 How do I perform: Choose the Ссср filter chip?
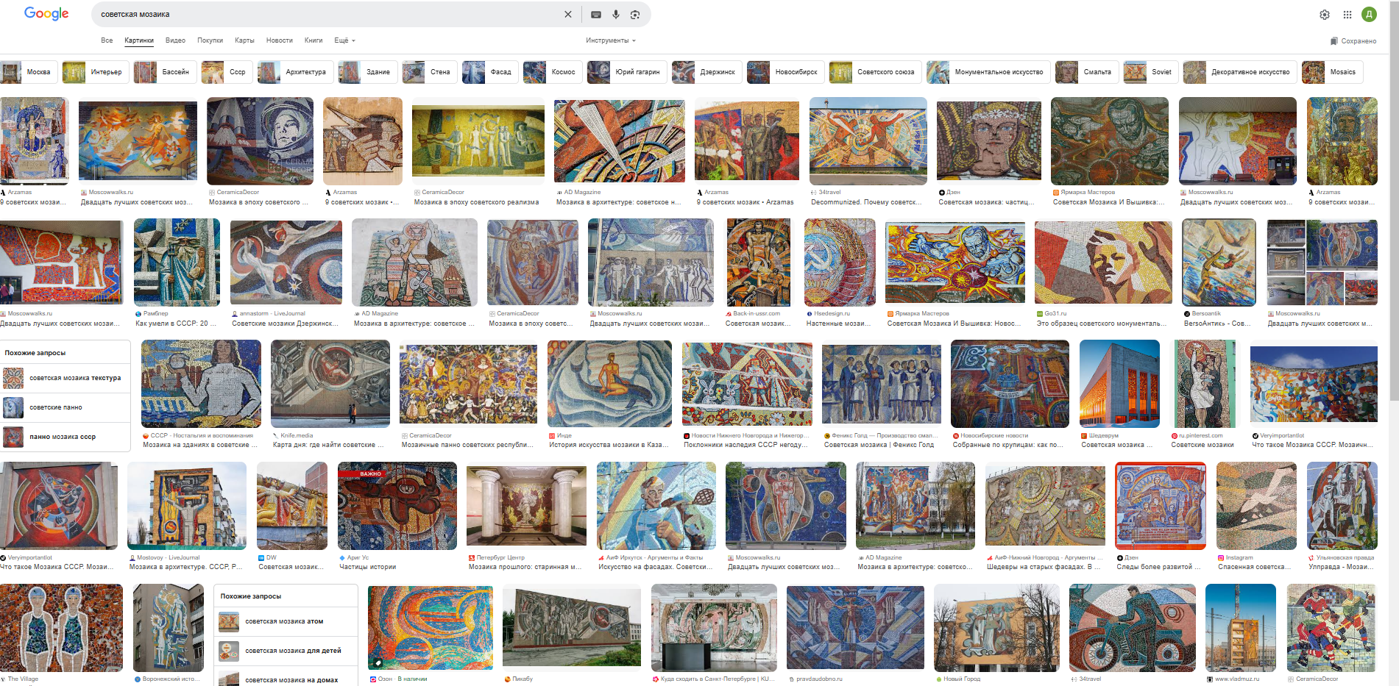(x=227, y=72)
